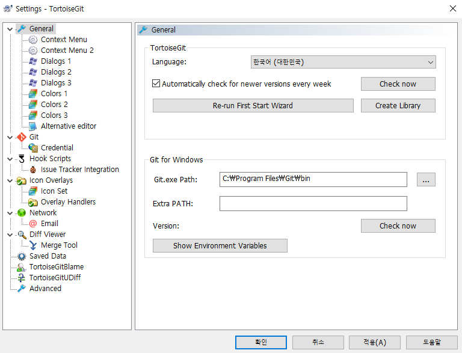Click the Dialogs 3 windows icon

[33, 83]
